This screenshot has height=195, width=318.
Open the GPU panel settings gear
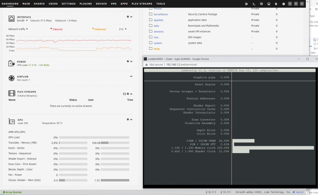click(128, 119)
